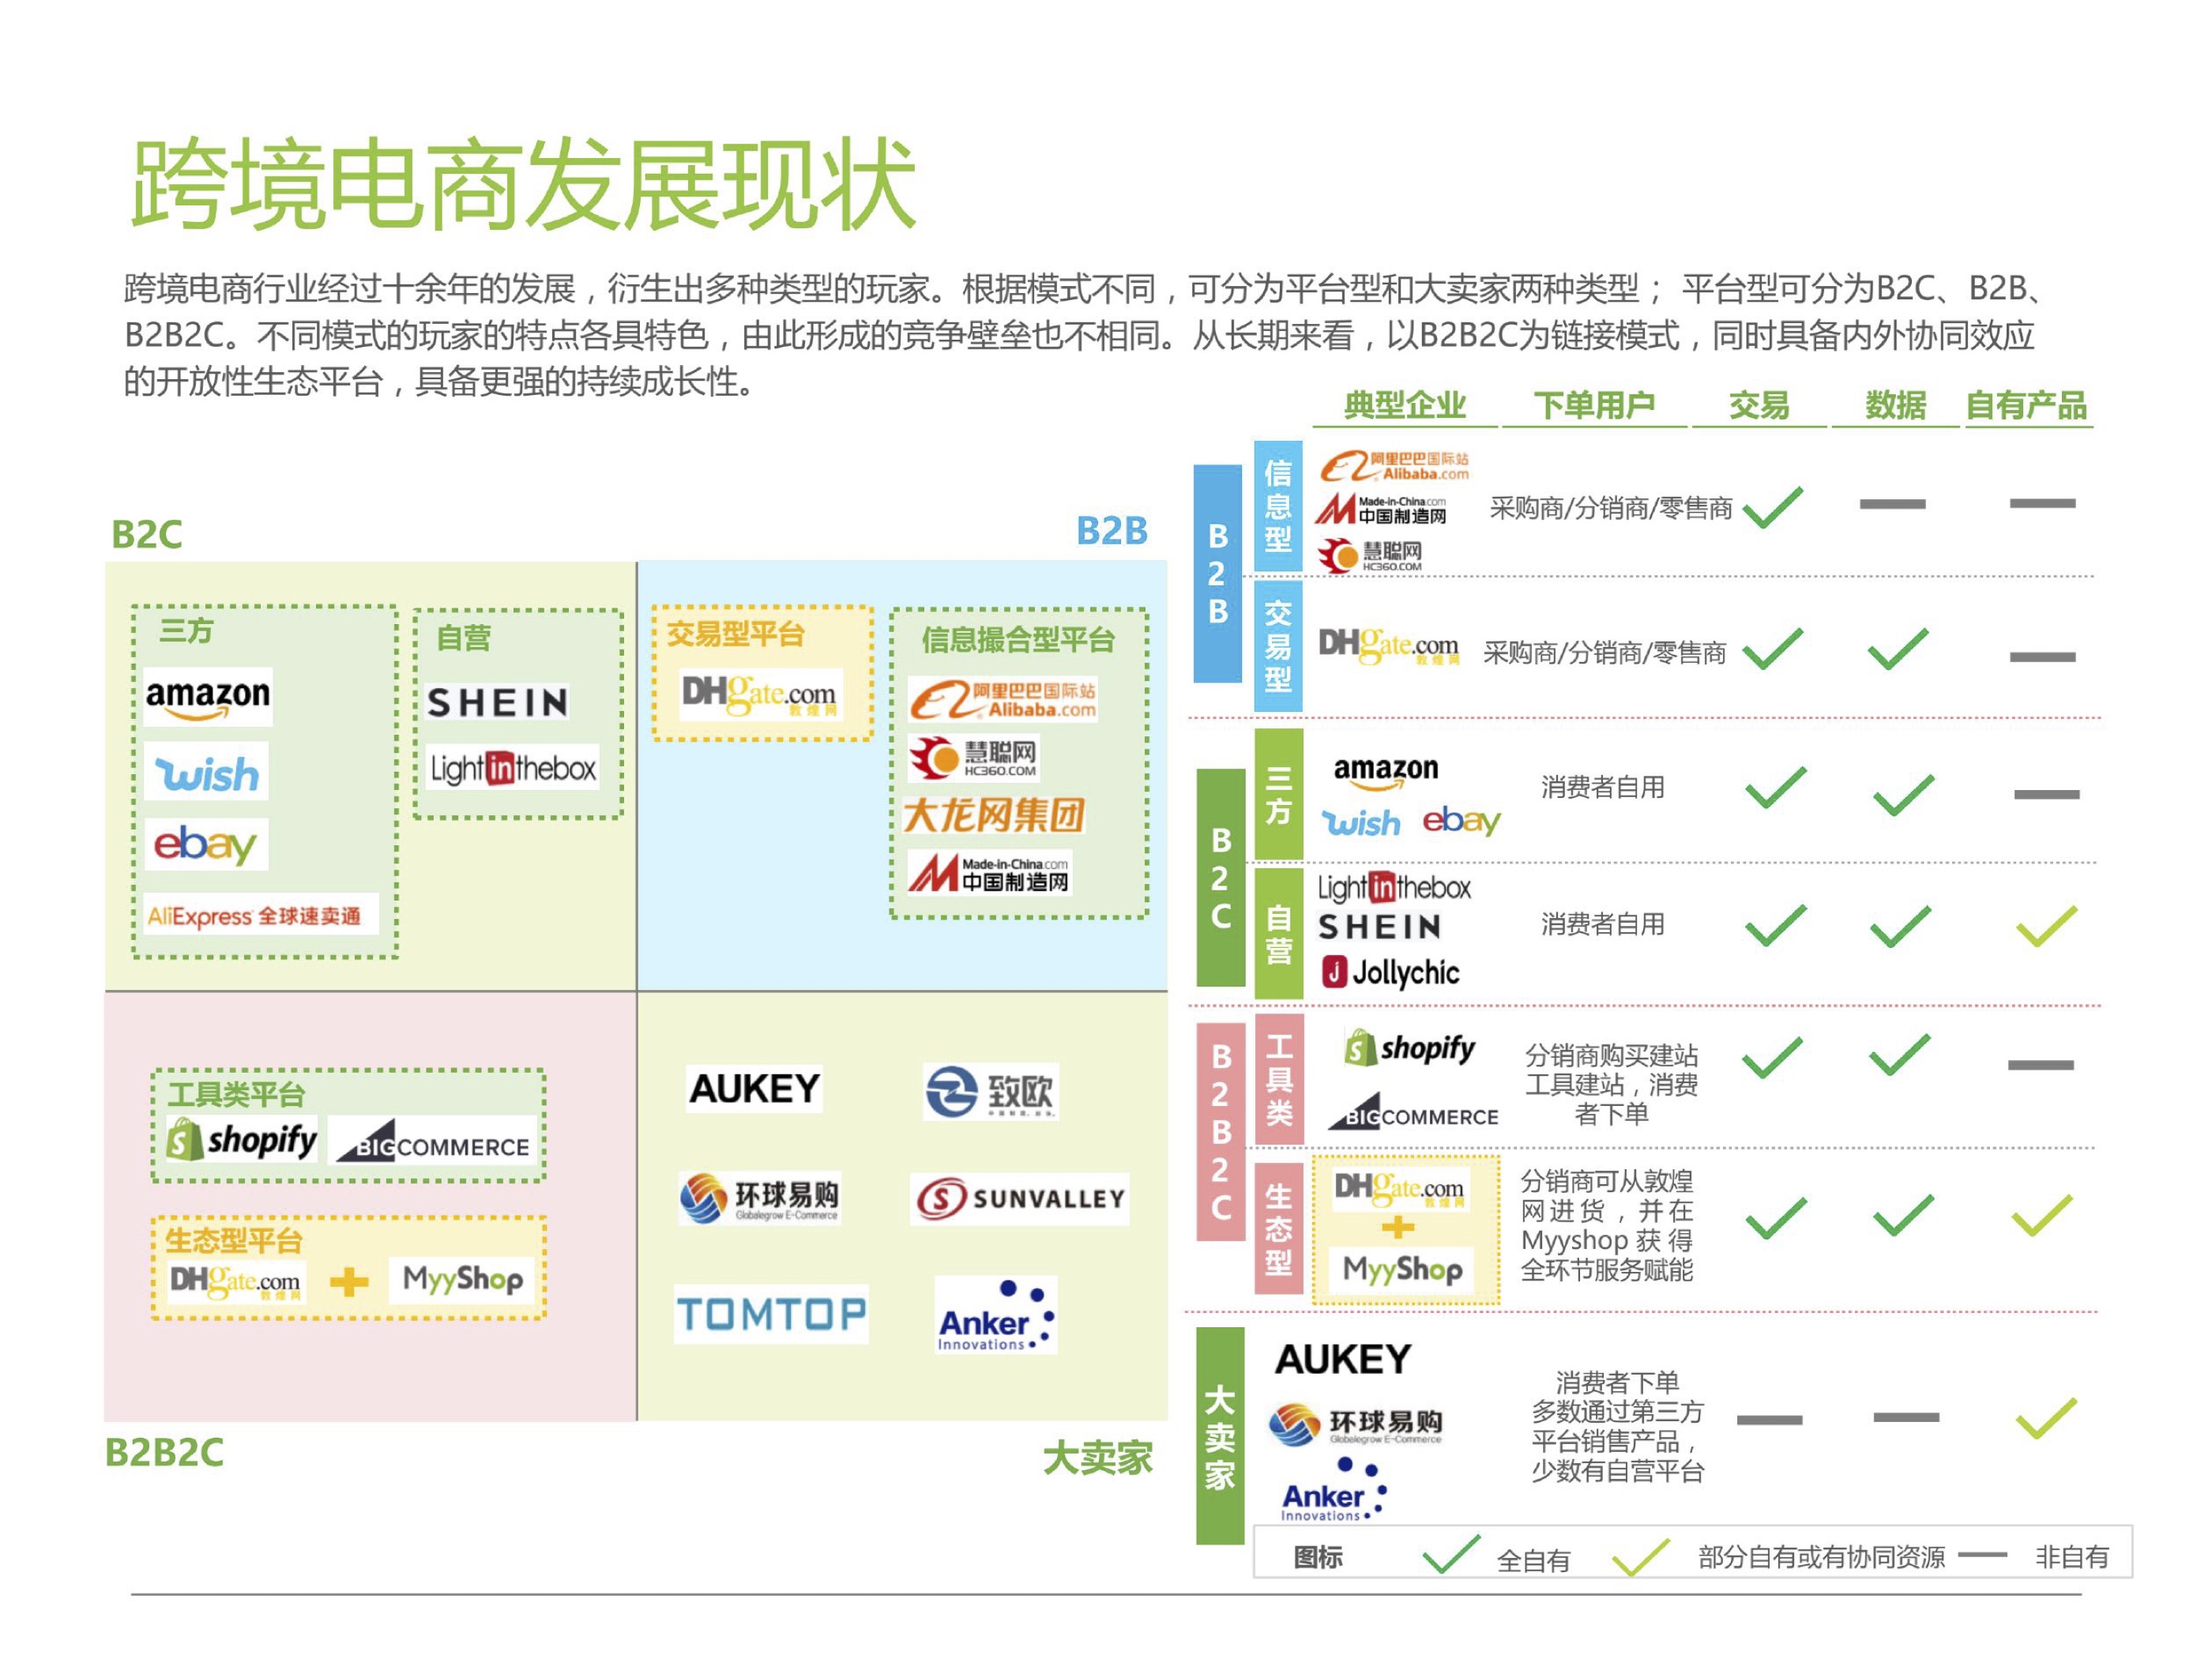Screen dimensions: 2212x1659
Task: Click 自有产品 checkmark in B2C 自营 row
Action: point(2046,926)
